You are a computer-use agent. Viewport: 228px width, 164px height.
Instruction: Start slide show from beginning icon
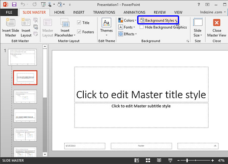[x=44, y=5]
